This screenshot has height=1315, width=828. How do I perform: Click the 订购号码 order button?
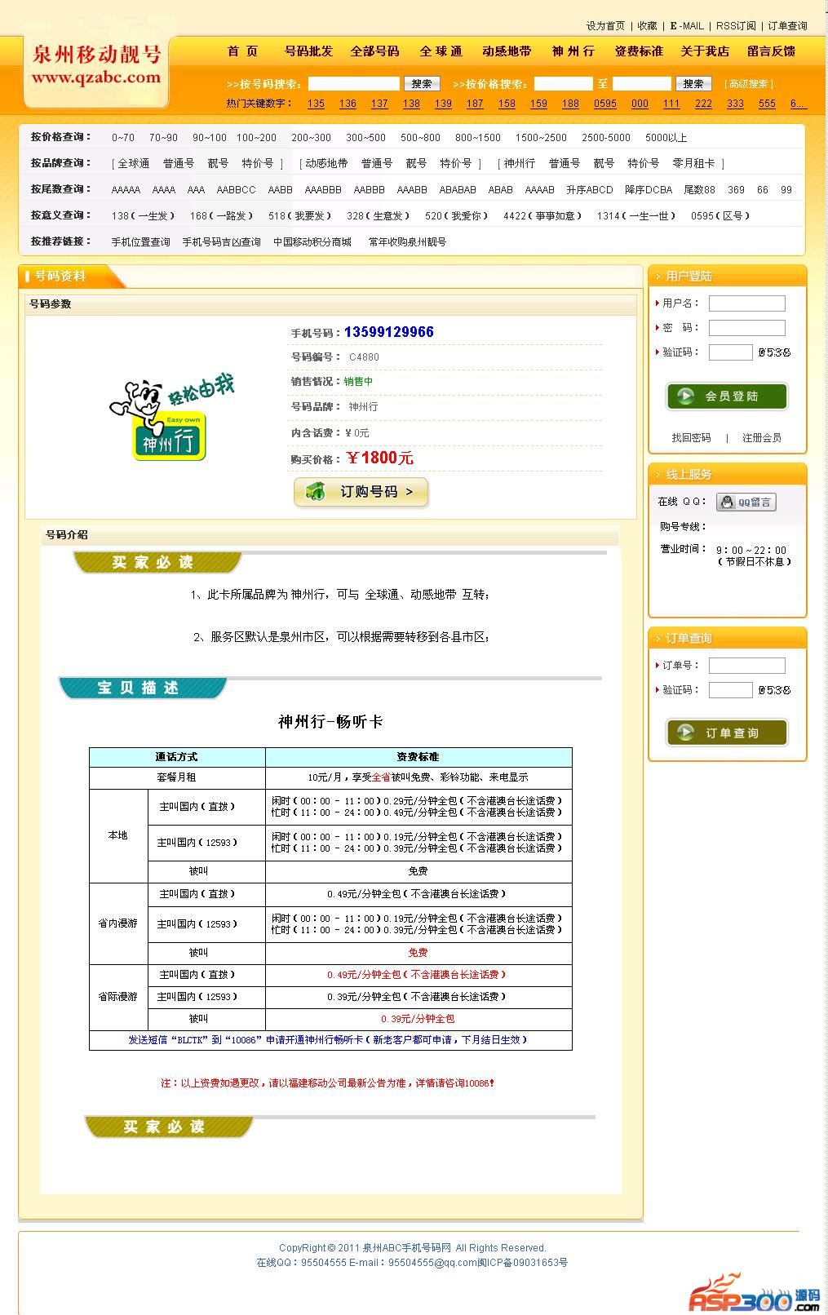pos(361,492)
